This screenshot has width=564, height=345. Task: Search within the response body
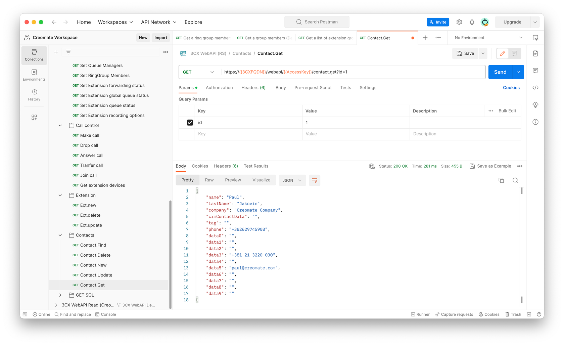(515, 180)
